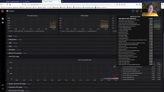Open the Firefox hamburger menu
Image resolution: width=164 pixels, height=92 pixels.
click(x=162, y=5)
